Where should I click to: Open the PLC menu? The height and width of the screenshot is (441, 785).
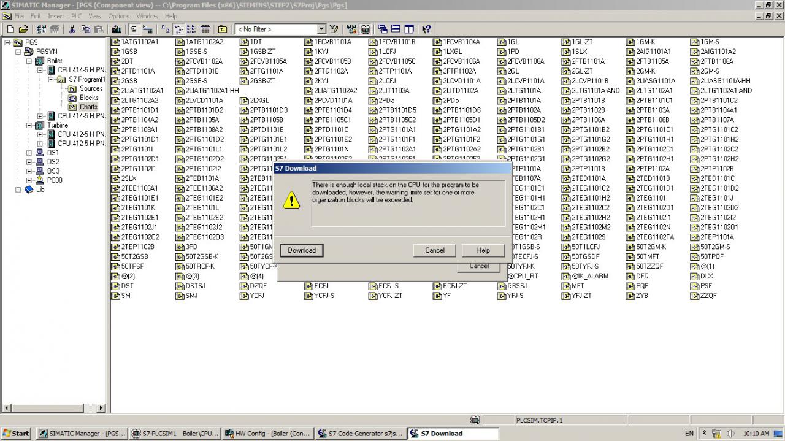point(77,16)
